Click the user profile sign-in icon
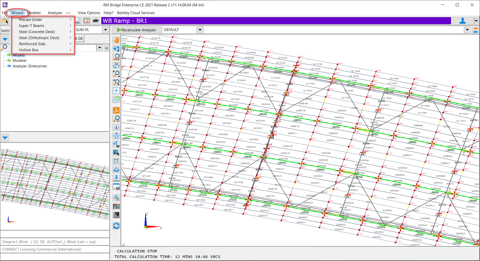The width and height of the screenshot is (480, 261). point(463,21)
